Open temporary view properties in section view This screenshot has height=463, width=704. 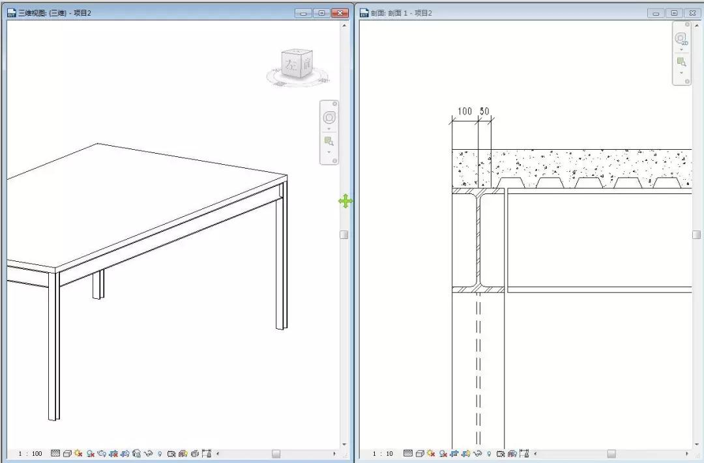tap(501, 454)
